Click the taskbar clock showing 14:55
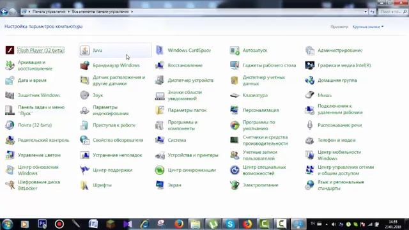The image size is (409, 230). point(393,224)
